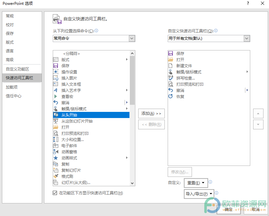This screenshot has height=216, width=269.
Task: Open the 导入/导出 dropdown button
Action: [x=199, y=194]
